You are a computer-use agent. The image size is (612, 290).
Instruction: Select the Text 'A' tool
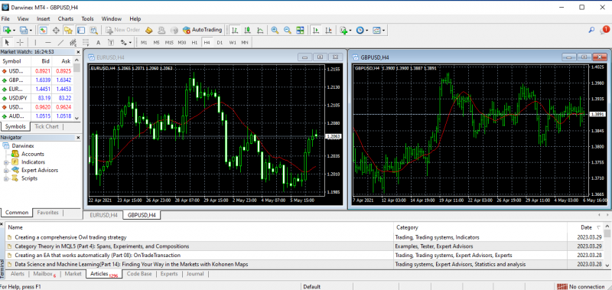click(x=99, y=42)
